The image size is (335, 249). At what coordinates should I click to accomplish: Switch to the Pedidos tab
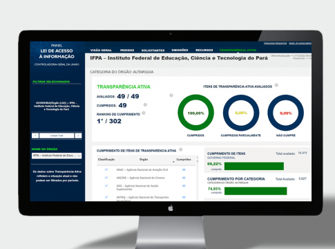coord(127,50)
